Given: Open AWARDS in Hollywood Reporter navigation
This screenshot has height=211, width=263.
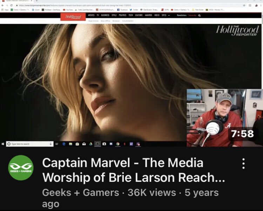Looking at the screenshot, I should click(148, 15).
